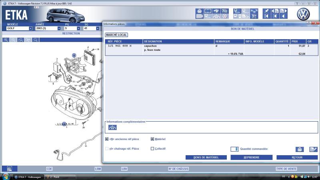Click the multiple shopping carts icon
320x180 pixels.
[x=254, y=11]
